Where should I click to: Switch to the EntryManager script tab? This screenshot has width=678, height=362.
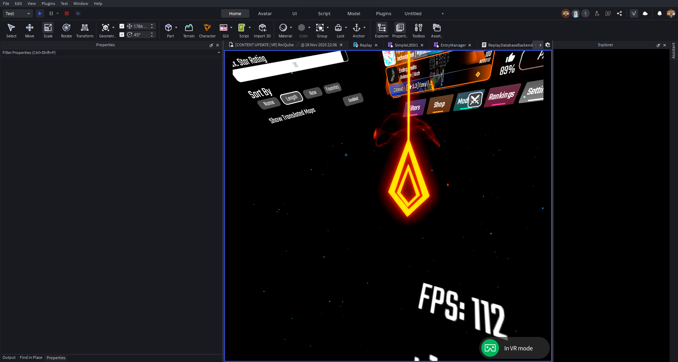[453, 45]
